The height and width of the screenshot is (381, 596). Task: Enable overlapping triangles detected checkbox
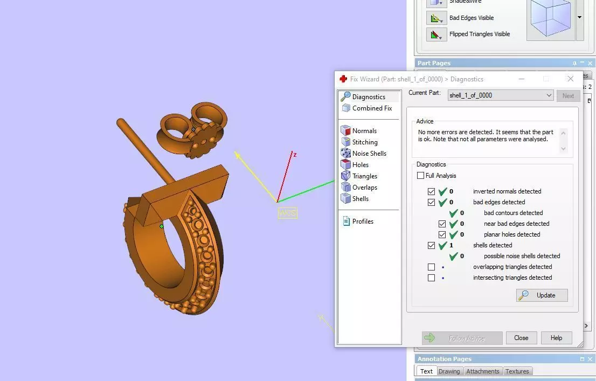(432, 267)
